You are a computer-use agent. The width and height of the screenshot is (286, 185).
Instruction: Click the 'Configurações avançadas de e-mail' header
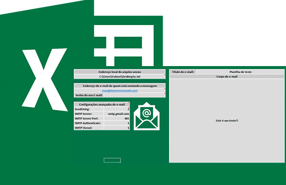pyautogui.click(x=102, y=104)
